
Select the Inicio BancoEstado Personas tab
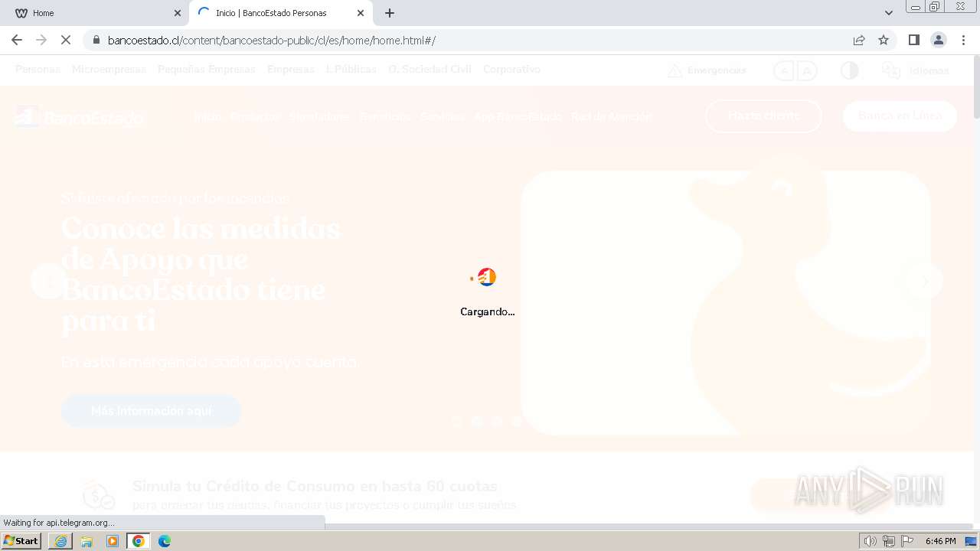281,13
